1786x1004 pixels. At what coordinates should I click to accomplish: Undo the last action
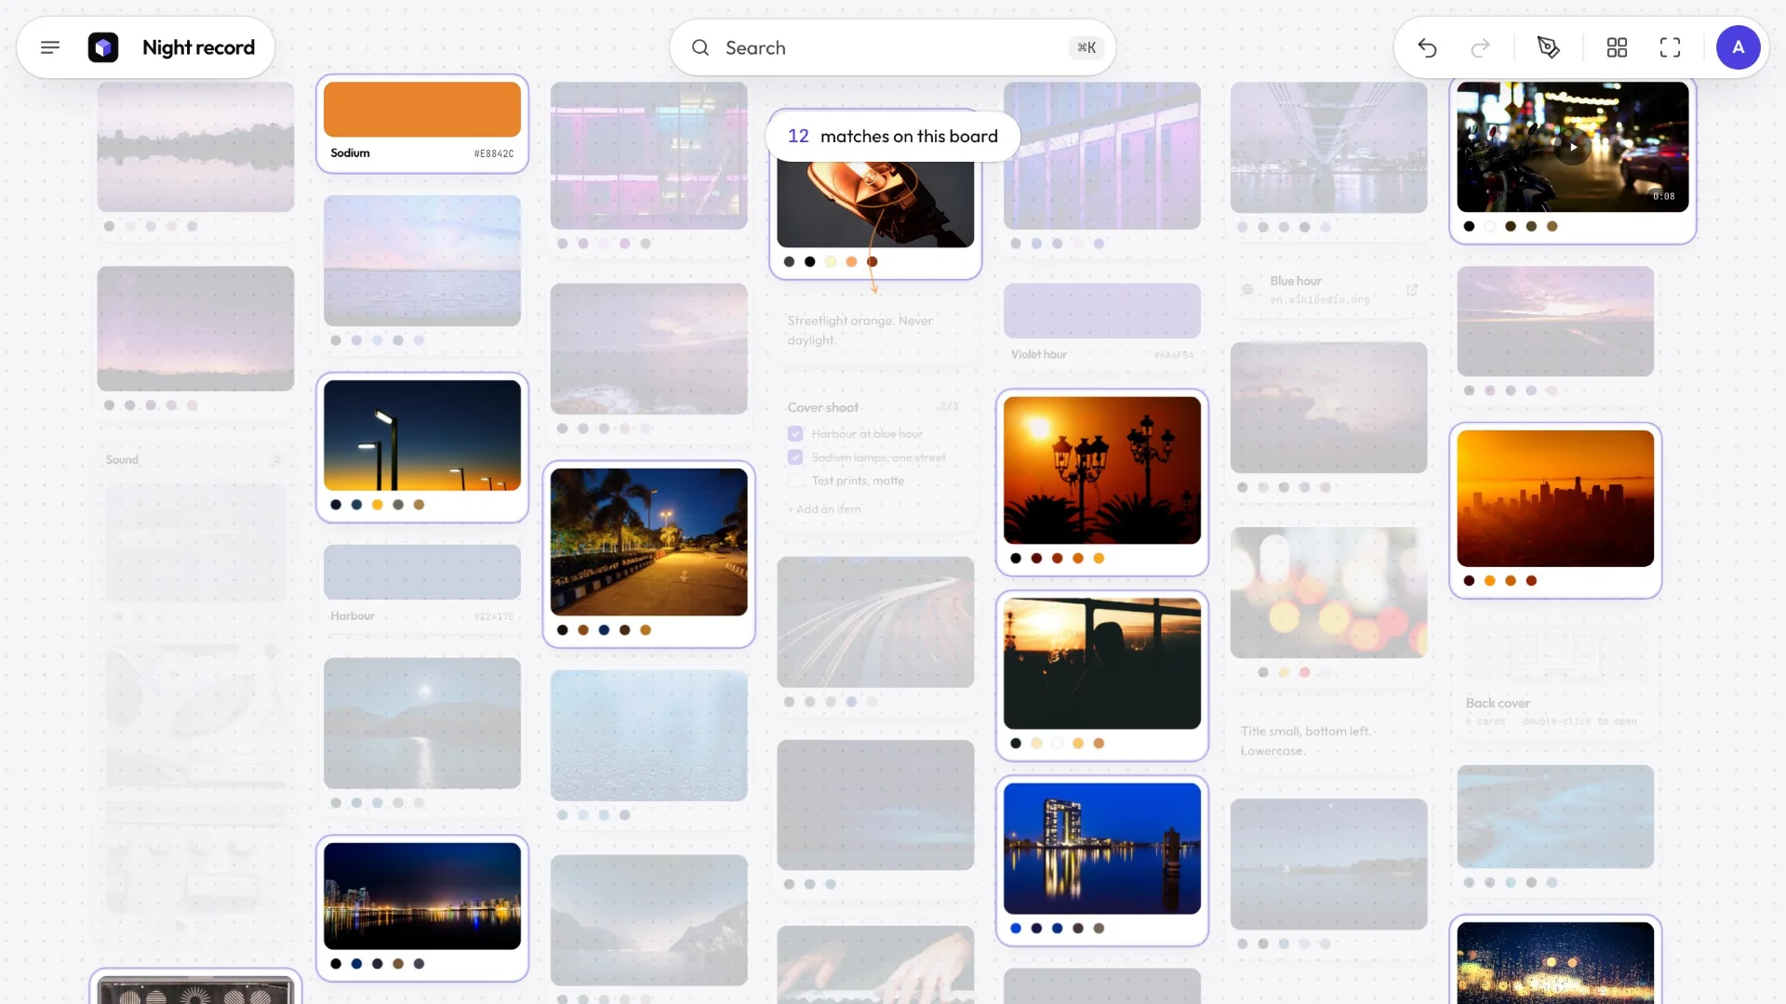(x=1427, y=47)
